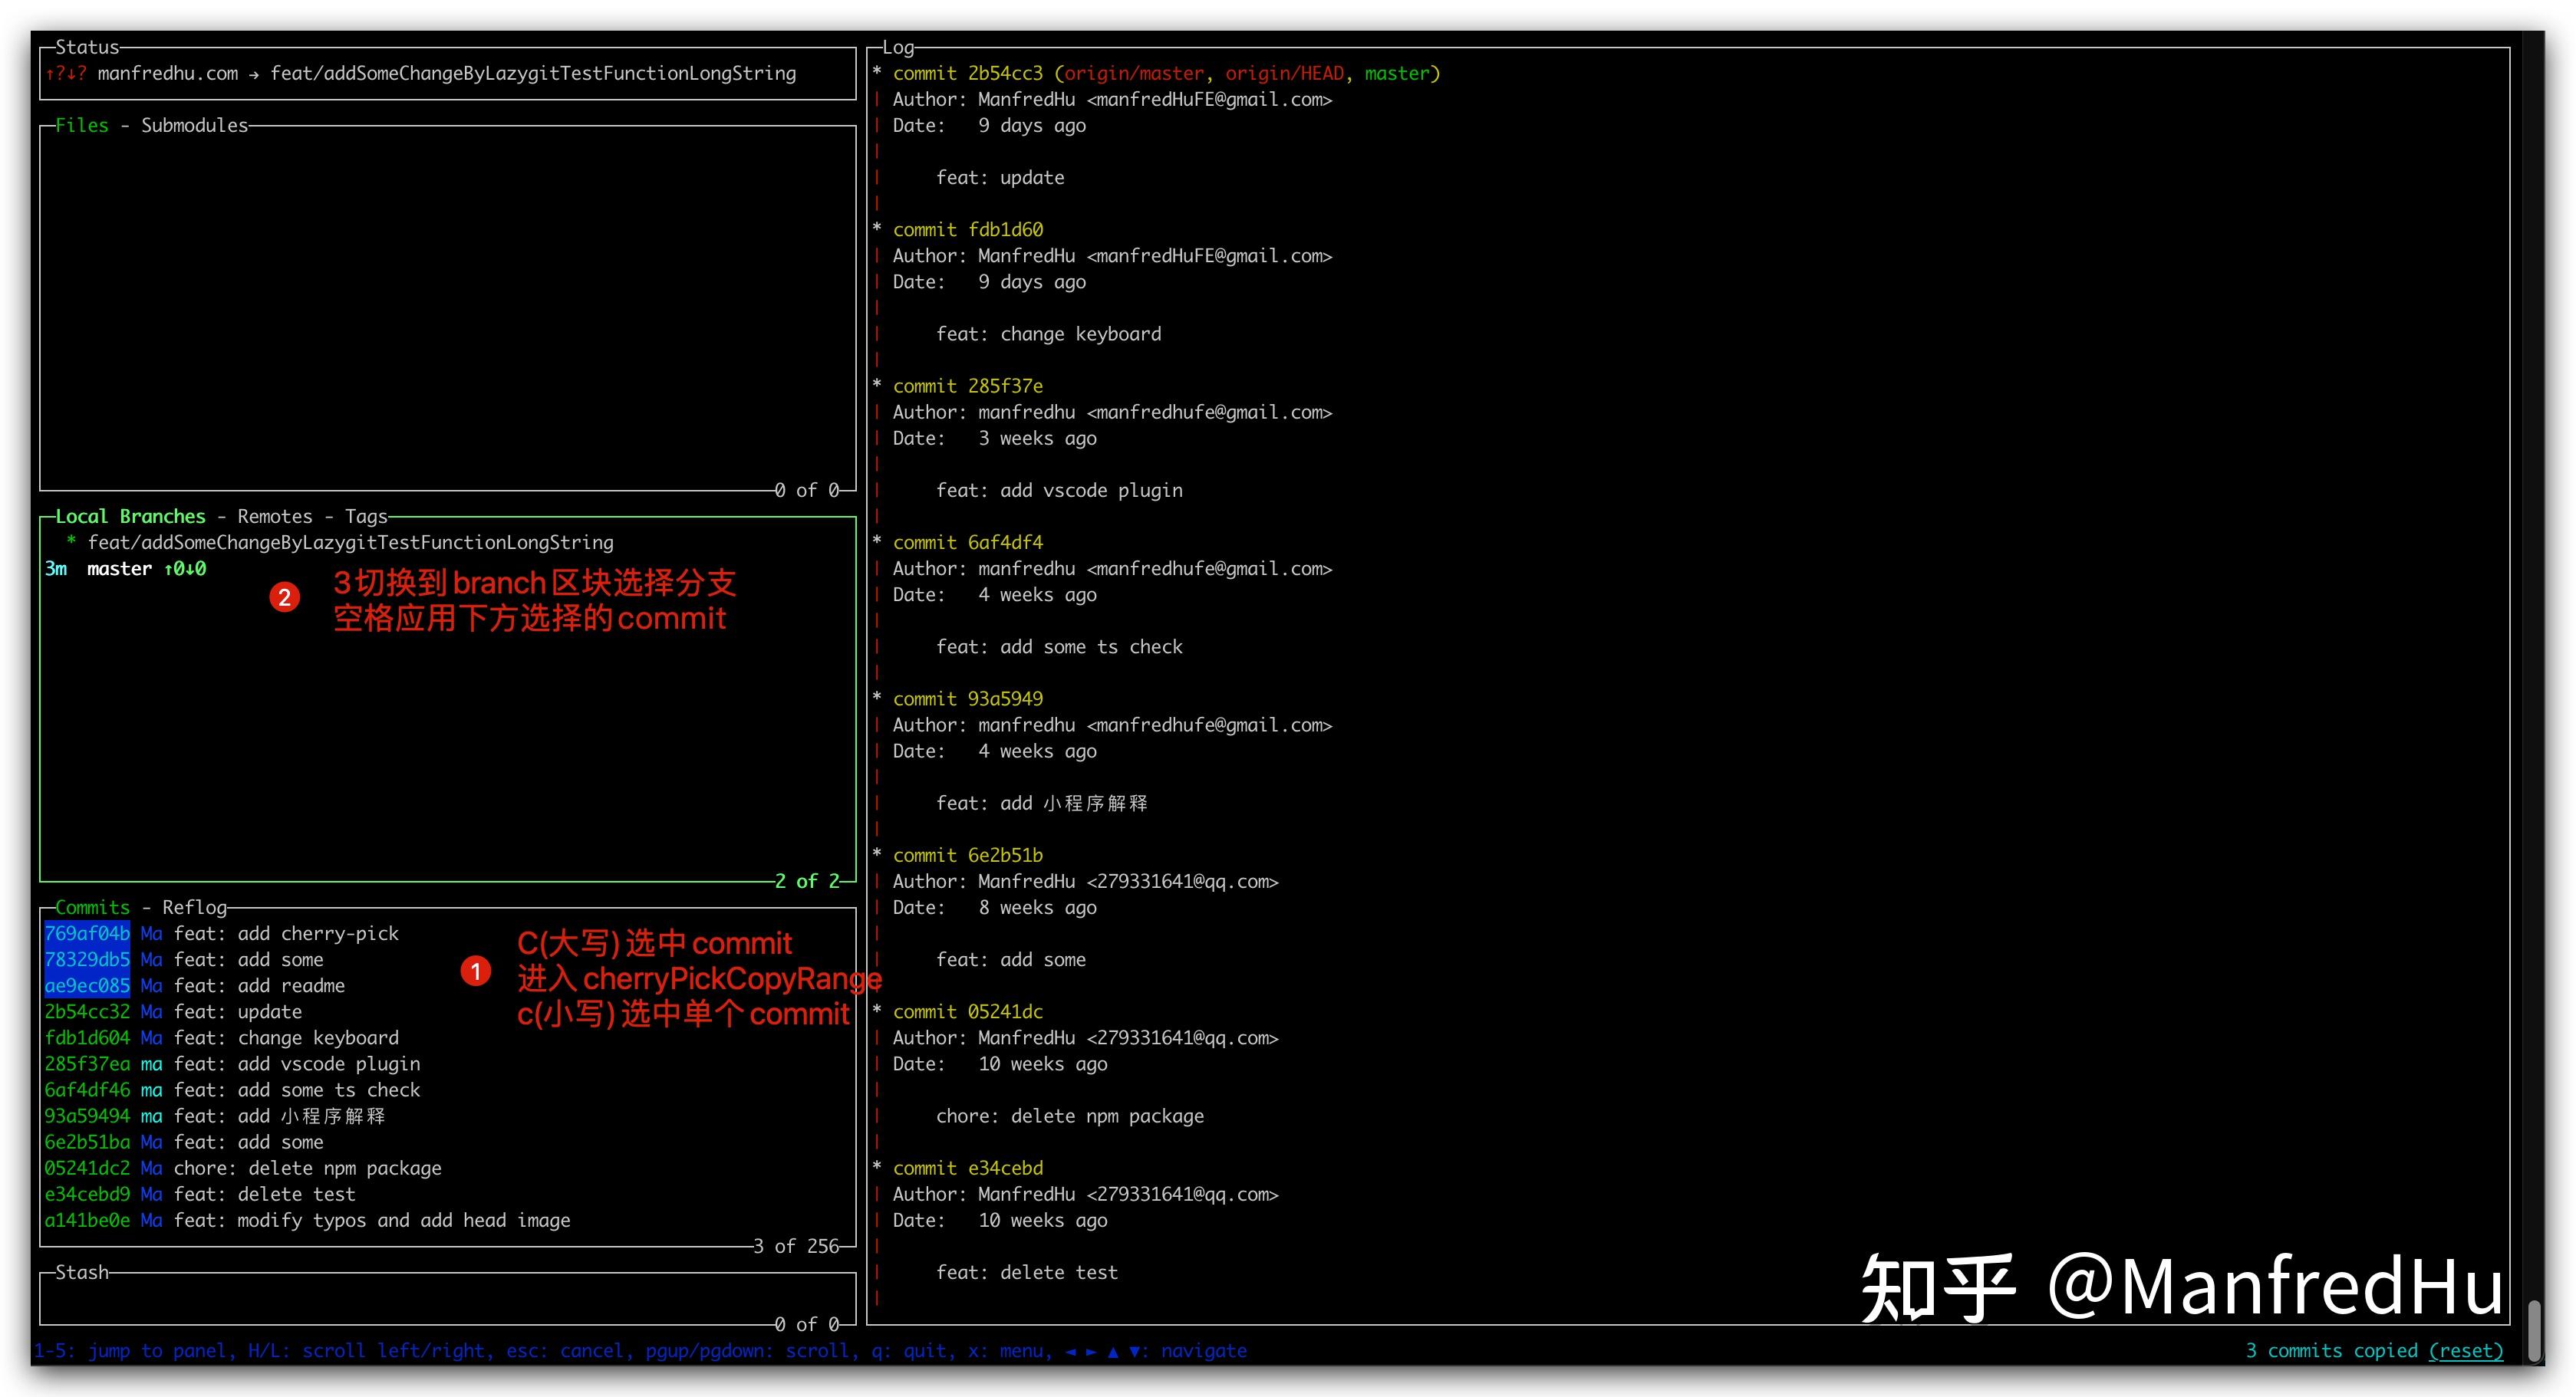This screenshot has height=1397, width=2576.
Task: Click the ↑0↓0 sync indicator beside master
Action: (x=187, y=569)
